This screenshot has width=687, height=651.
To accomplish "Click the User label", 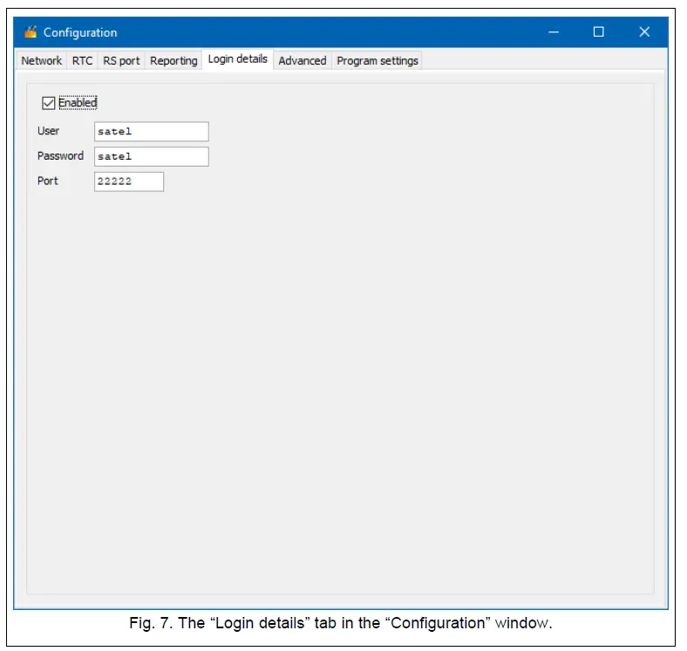I will [48, 131].
